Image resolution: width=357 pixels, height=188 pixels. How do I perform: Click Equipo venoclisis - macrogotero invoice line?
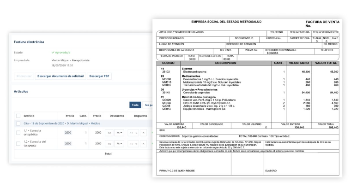point(204,109)
